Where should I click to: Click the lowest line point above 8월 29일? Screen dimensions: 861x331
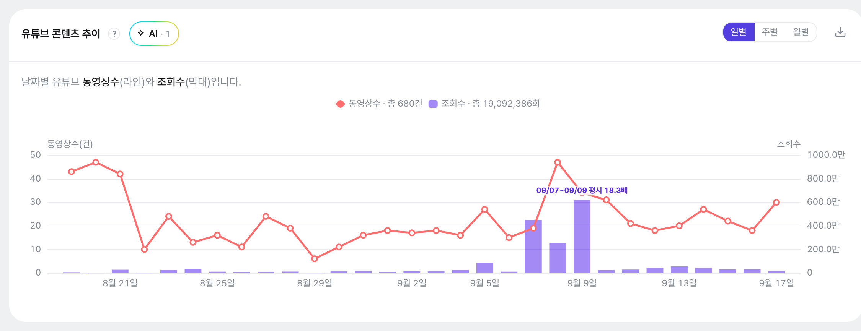tap(315, 259)
